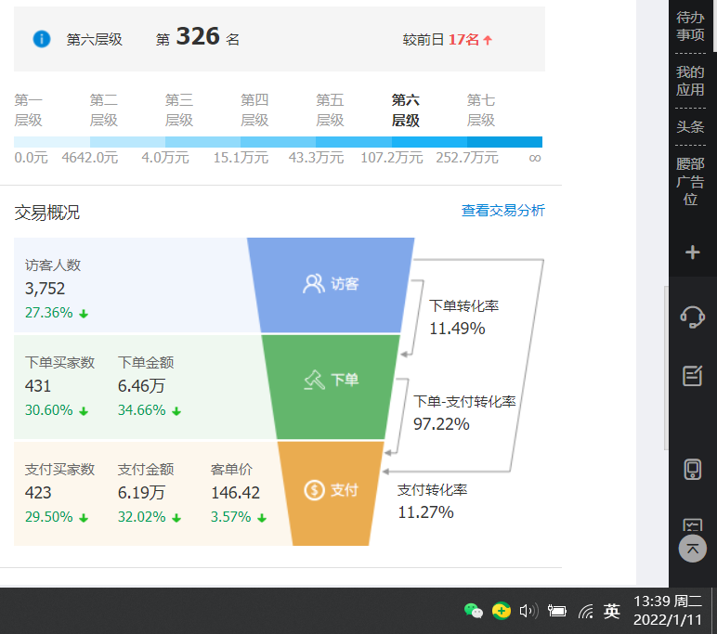Click the plus icon to add an app

coord(692,252)
